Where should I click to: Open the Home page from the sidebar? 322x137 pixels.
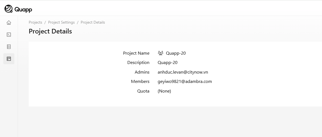[9, 23]
